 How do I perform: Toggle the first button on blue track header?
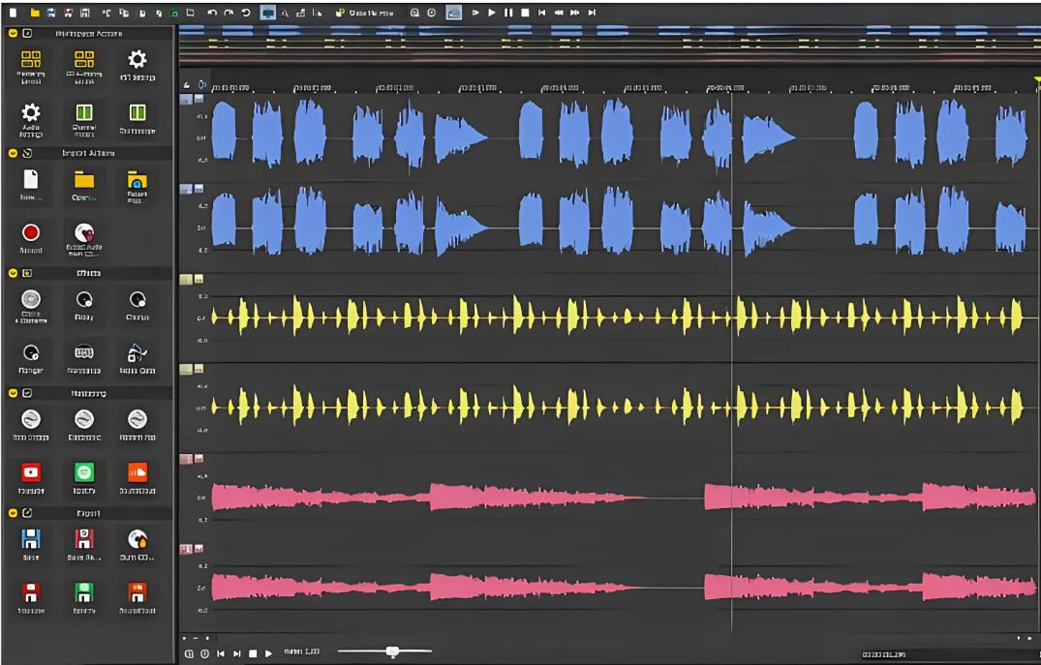186,99
